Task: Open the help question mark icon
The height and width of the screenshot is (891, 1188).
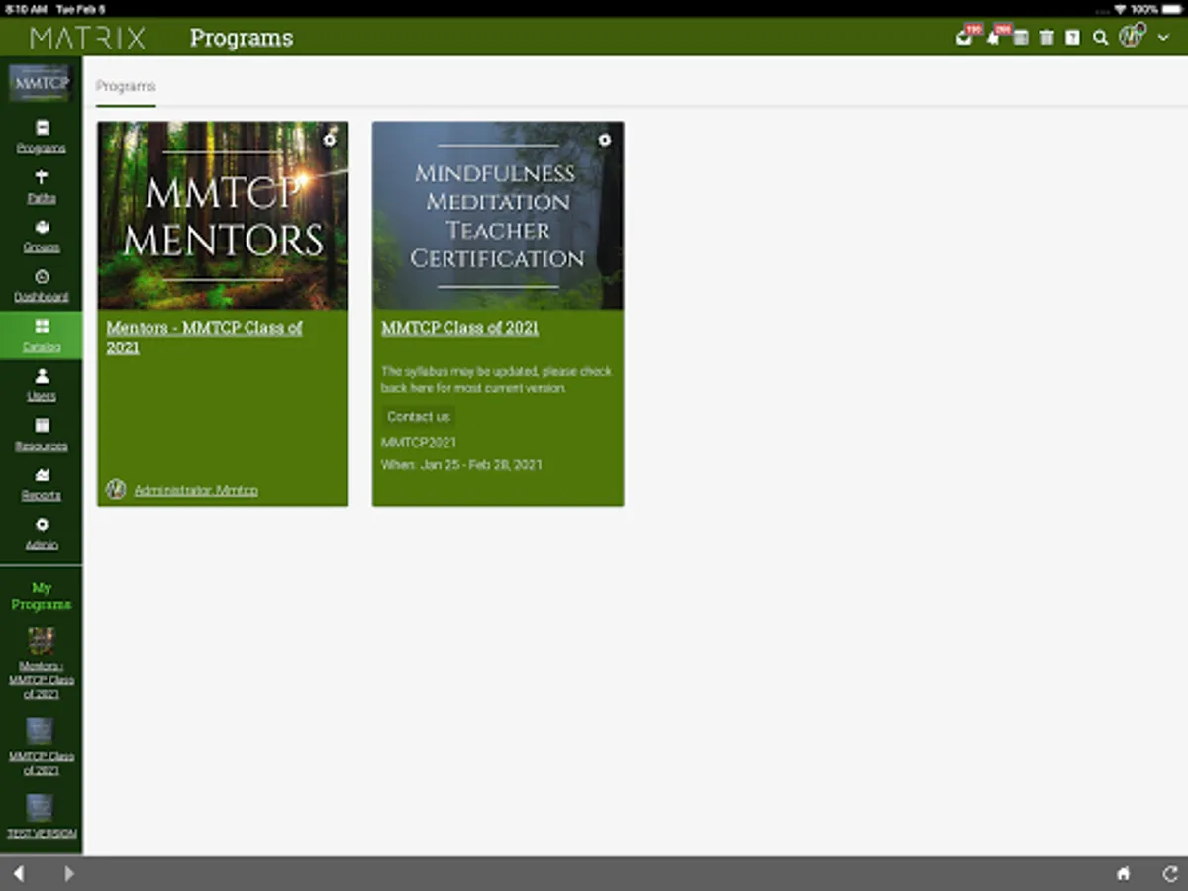Action: tap(1073, 38)
